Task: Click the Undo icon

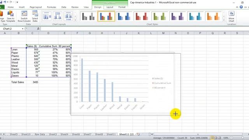Action: 5,2
